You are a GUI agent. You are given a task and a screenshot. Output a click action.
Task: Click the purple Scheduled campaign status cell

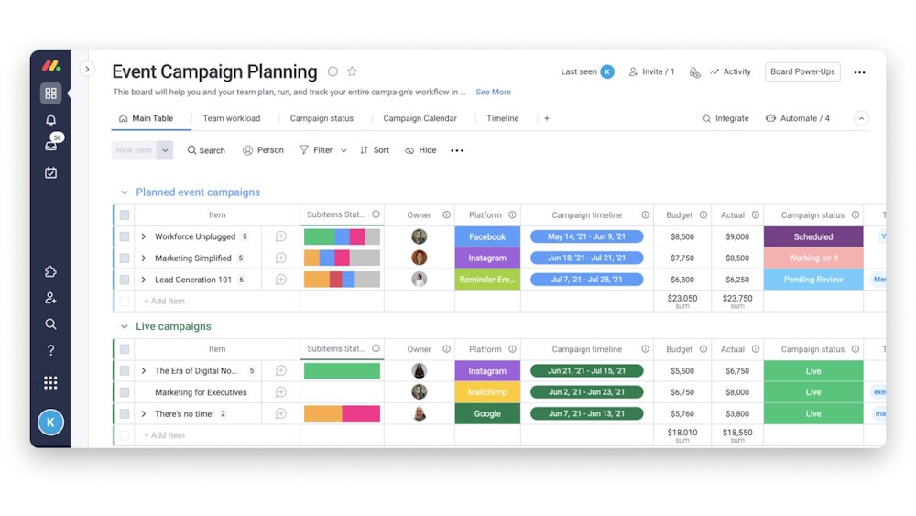pyautogui.click(x=813, y=236)
